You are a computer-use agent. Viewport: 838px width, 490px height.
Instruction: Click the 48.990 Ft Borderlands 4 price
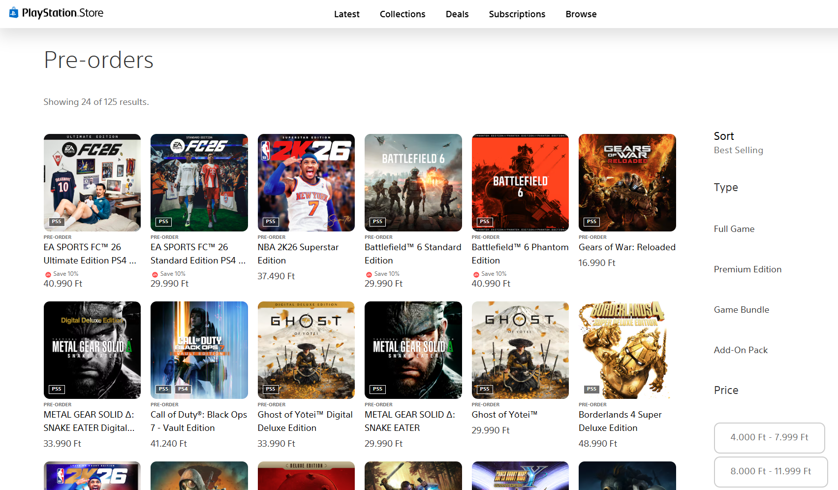[598, 444]
